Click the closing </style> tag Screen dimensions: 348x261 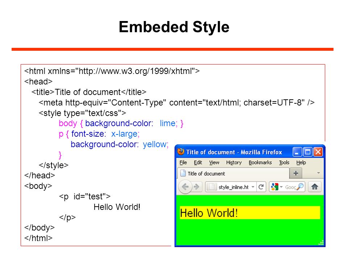click(x=54, y=165)
